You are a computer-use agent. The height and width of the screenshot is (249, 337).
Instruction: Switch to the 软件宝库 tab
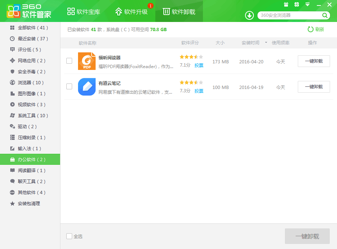tap(84, 12)
